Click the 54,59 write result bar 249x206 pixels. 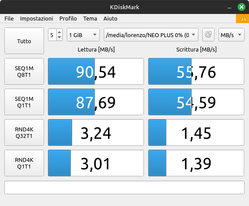(x=196, y=102)
